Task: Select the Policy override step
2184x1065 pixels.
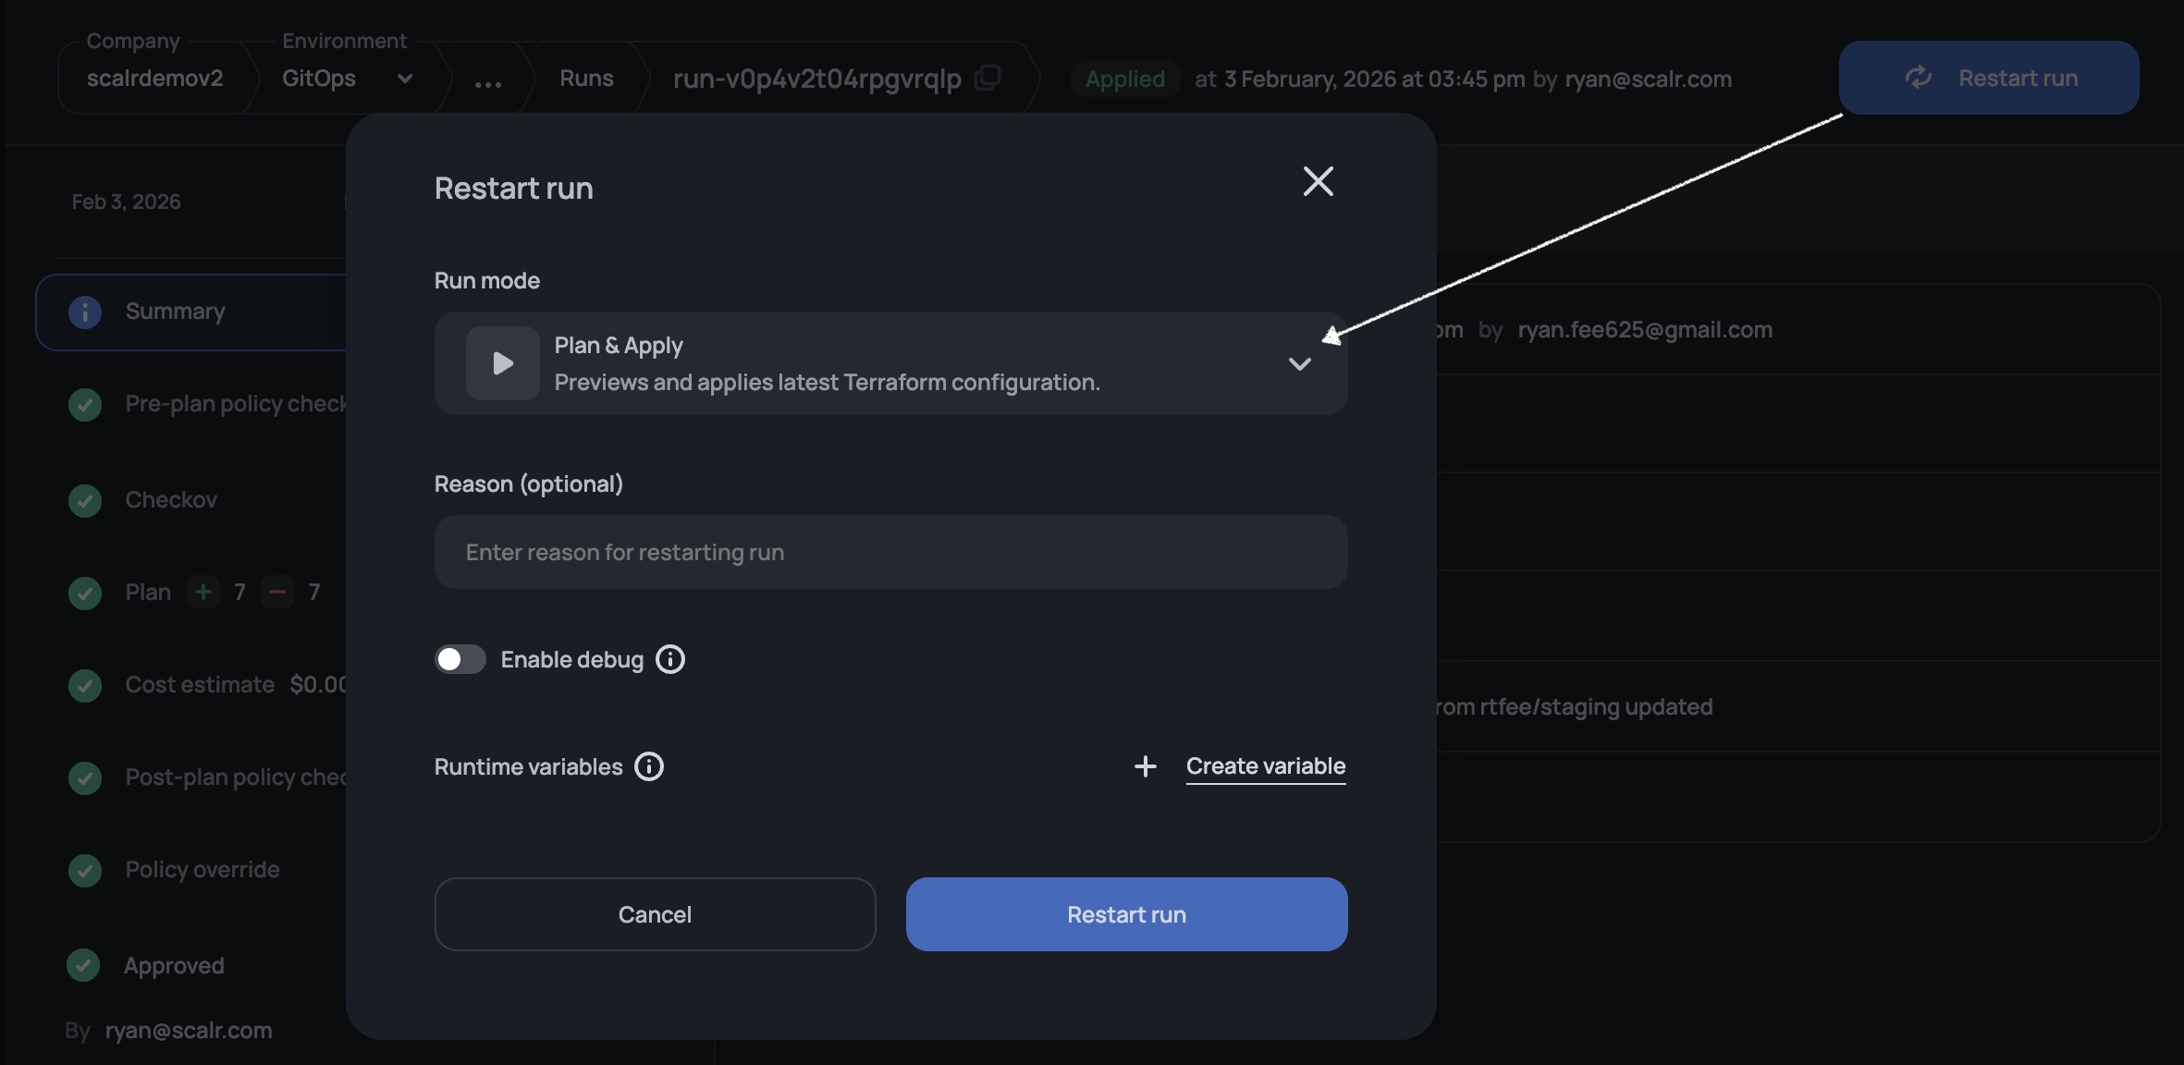Action: point(202,870)
